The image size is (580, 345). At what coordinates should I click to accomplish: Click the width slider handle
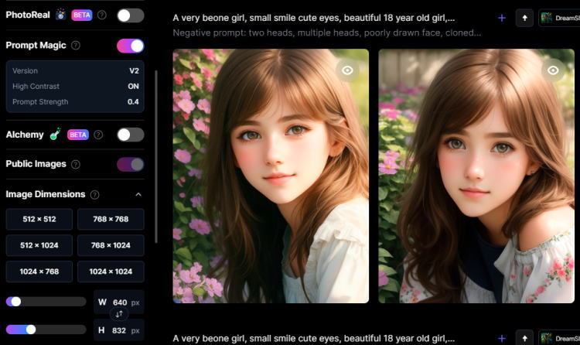click(16, 302)
